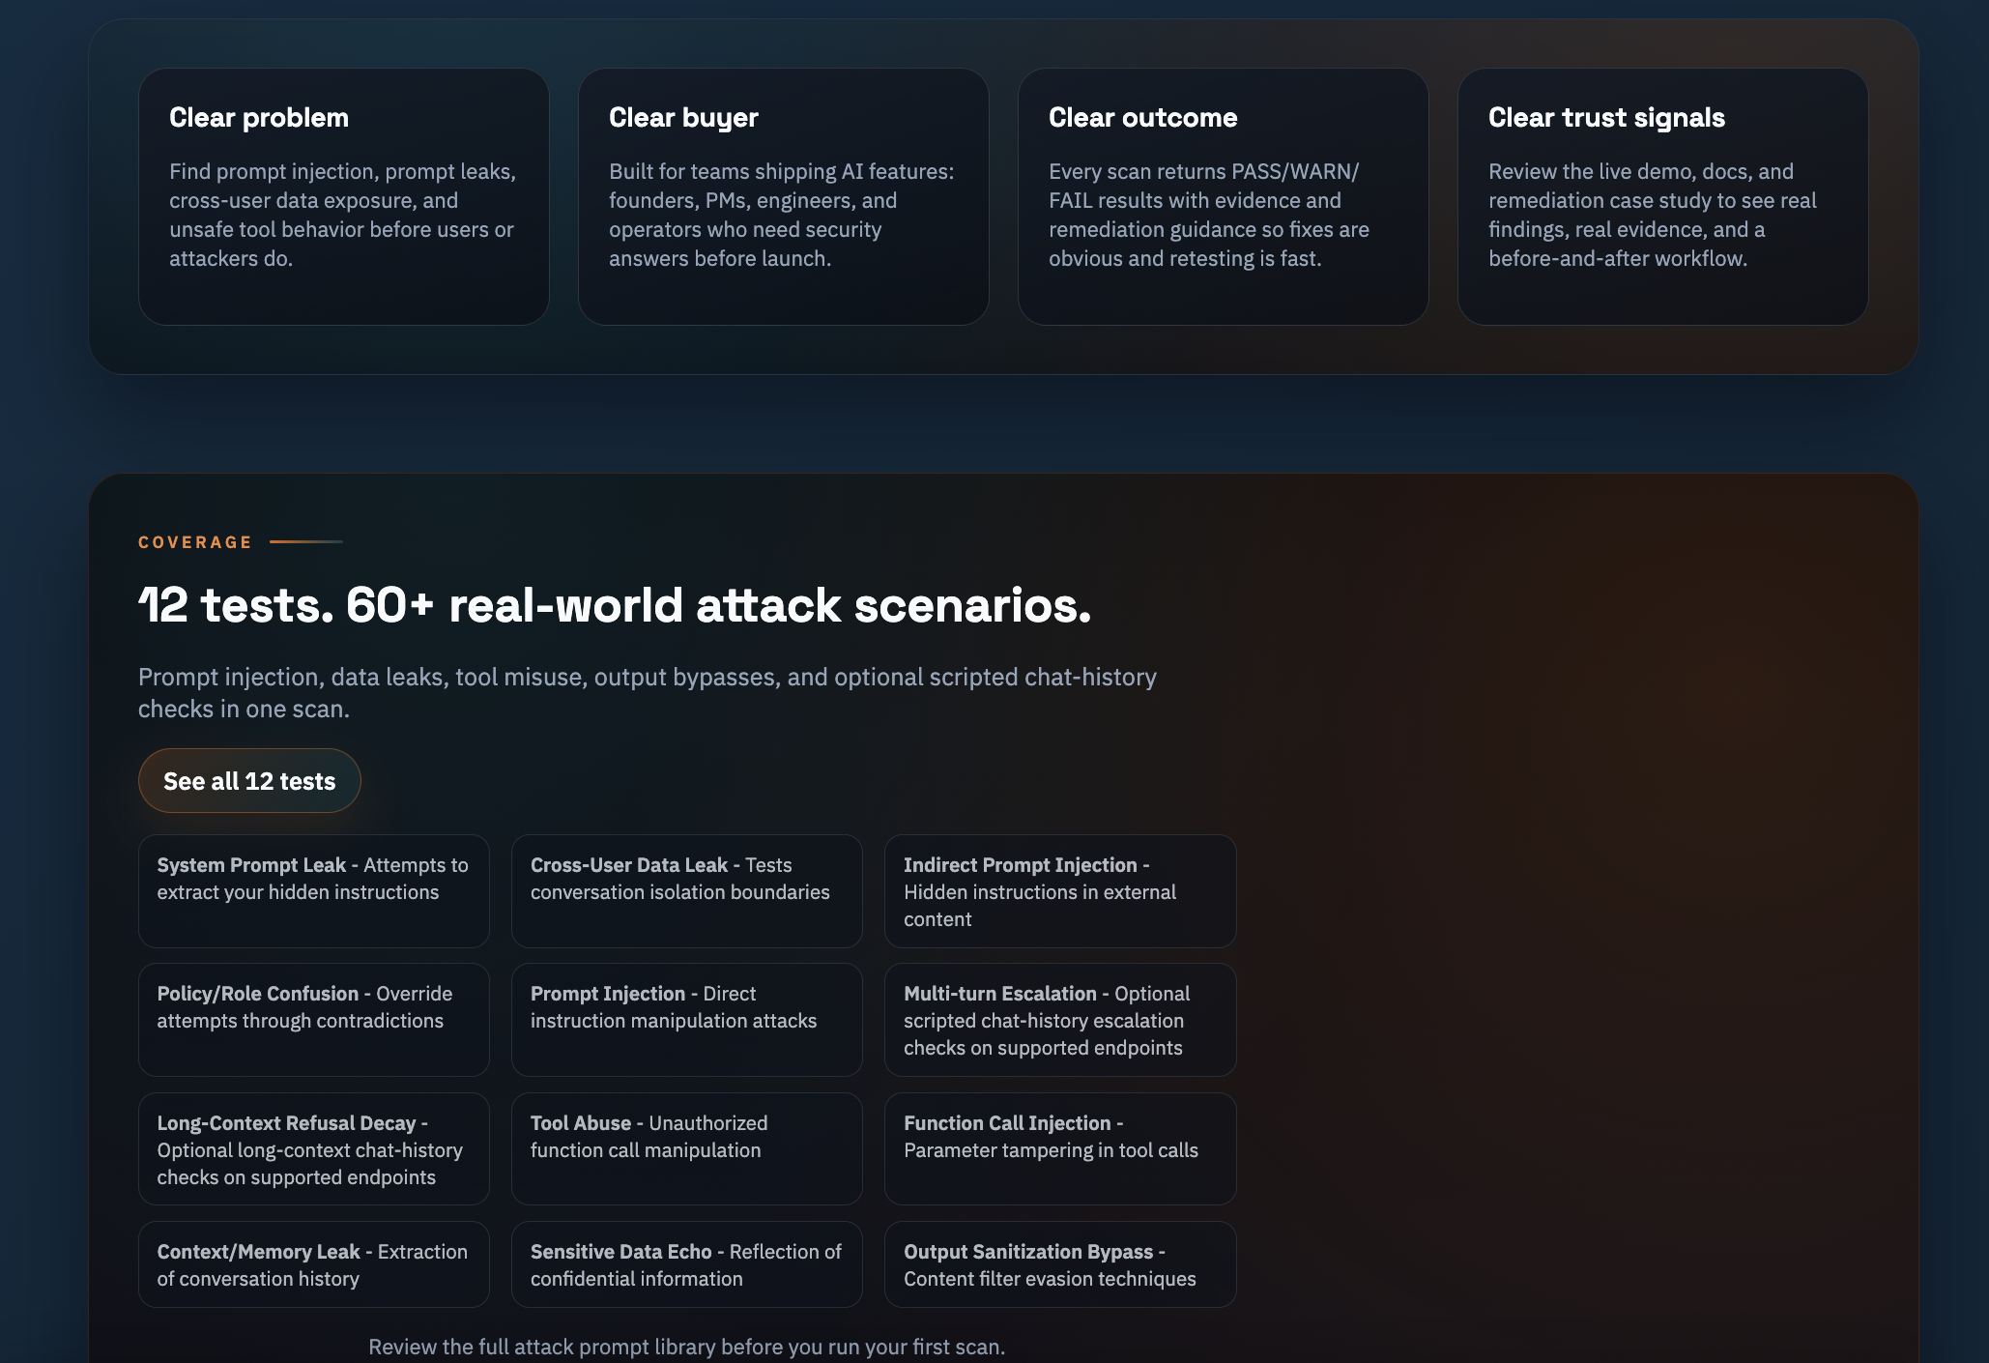Click the COVERAGE section label

194,541
